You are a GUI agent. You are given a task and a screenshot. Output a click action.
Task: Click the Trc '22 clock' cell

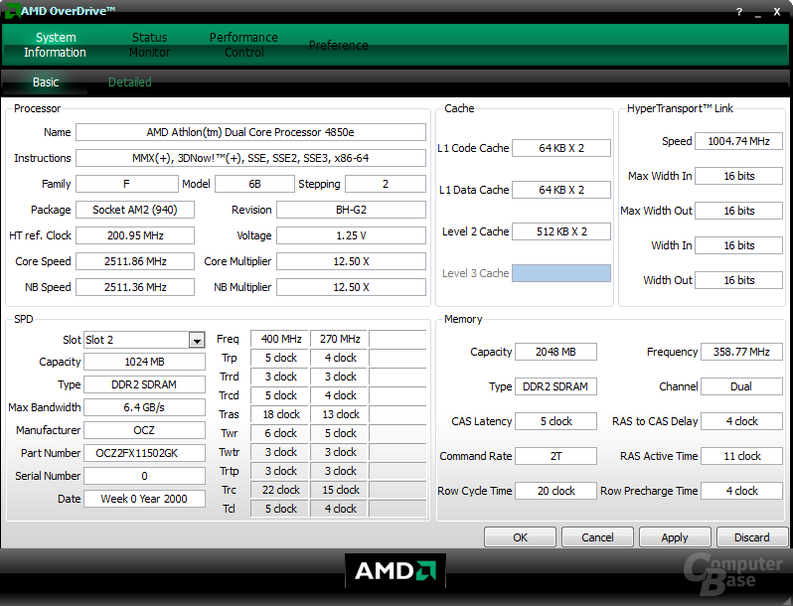[280, 490]
